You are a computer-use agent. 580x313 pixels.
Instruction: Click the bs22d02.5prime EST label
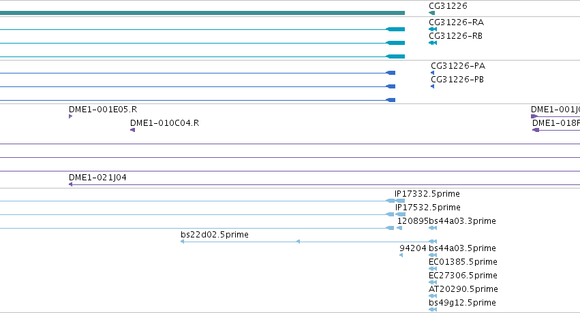215,235
